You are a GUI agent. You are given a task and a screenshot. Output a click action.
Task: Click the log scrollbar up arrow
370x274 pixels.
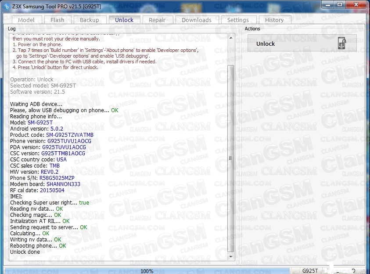[x=231, y=38]
